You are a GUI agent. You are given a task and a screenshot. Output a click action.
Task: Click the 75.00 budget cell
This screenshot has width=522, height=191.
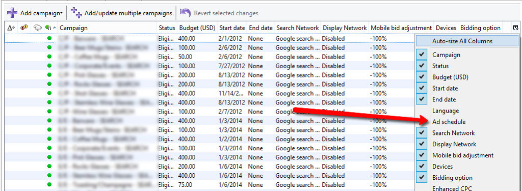click(185, 185)
